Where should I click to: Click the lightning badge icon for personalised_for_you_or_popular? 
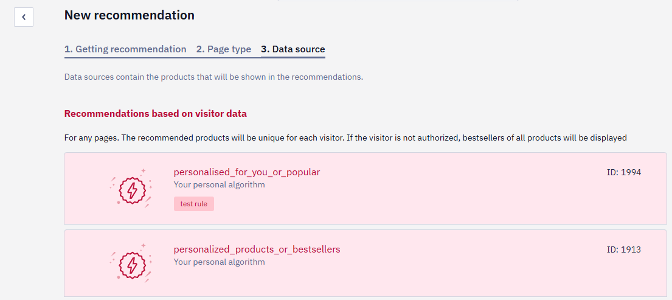click(131, 189)
